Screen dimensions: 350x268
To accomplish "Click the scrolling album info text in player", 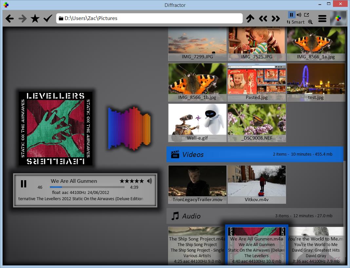I will coord(81,199).
